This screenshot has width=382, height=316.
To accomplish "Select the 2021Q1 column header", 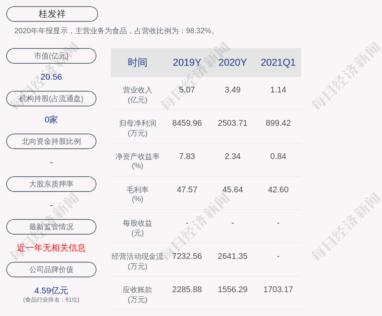I will click(278, 62).
